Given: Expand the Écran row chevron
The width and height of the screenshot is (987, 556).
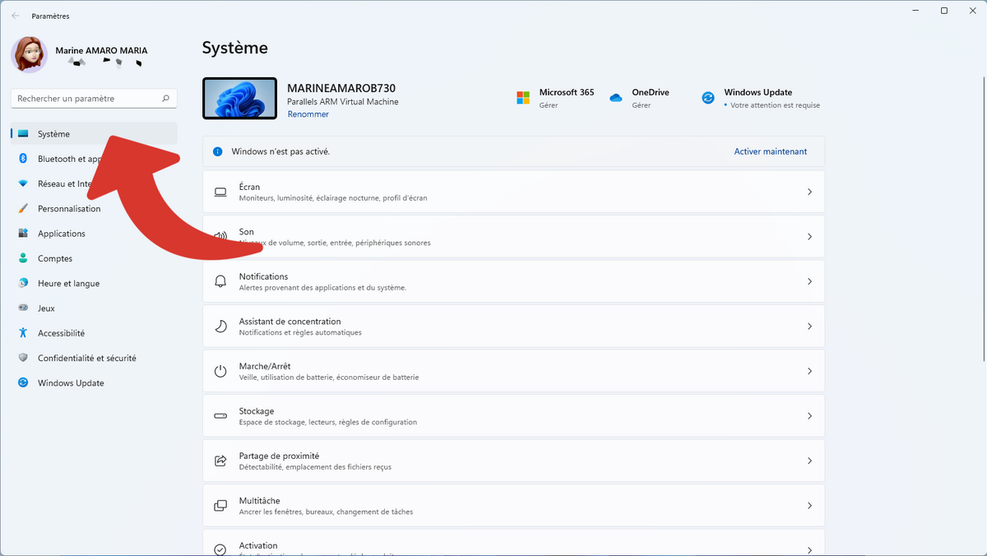Looking at the screenshot, I should tap(809, 192).
